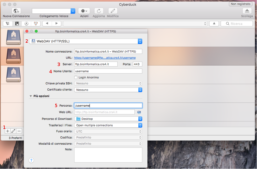Viewport: 257px width, 169px height.
Task: Open the Codifica dropdown
Action: click(108, 137)
